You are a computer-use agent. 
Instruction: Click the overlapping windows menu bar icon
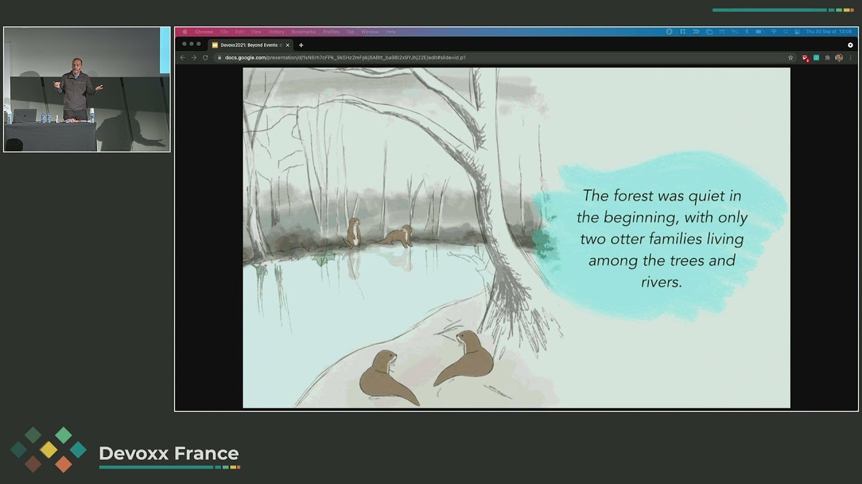[x=709, y=32]
